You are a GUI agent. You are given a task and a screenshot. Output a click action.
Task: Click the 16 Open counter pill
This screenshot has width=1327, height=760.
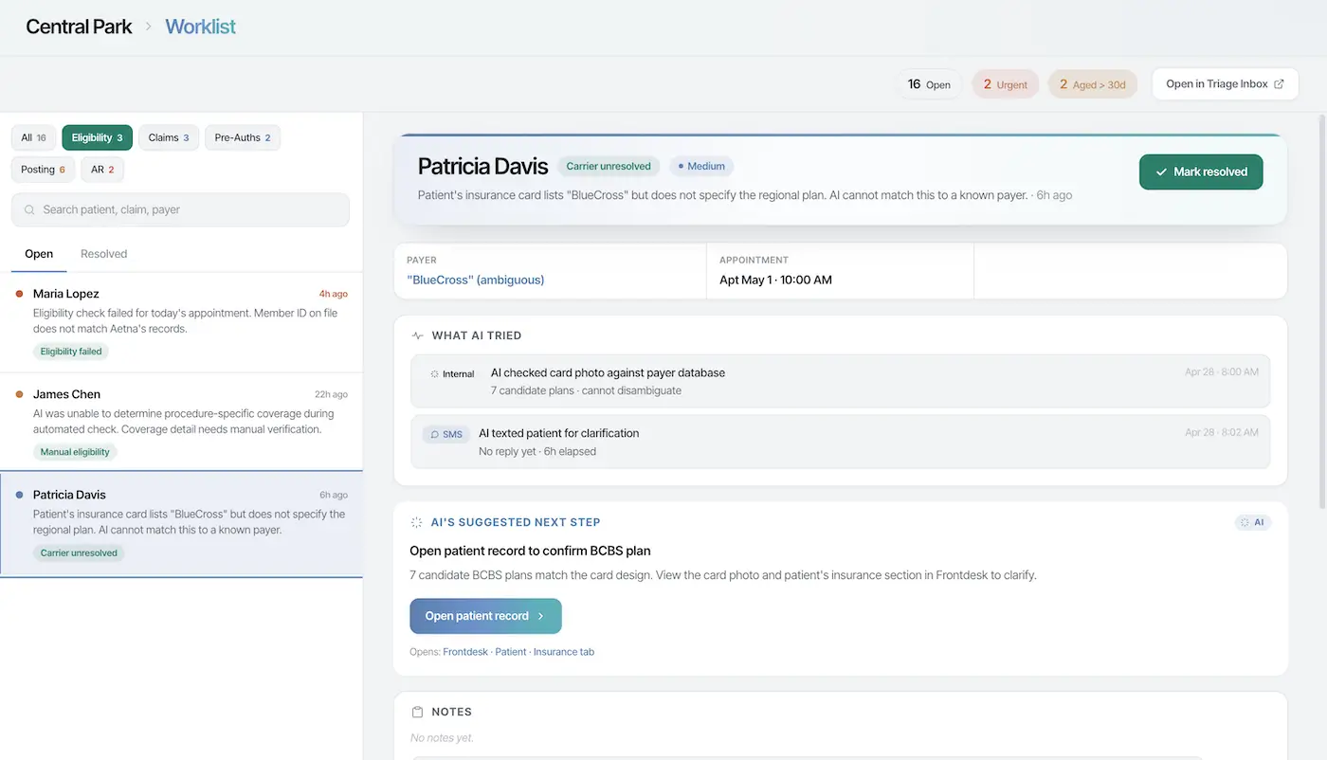pyautogui.click(x=929, y=84)
